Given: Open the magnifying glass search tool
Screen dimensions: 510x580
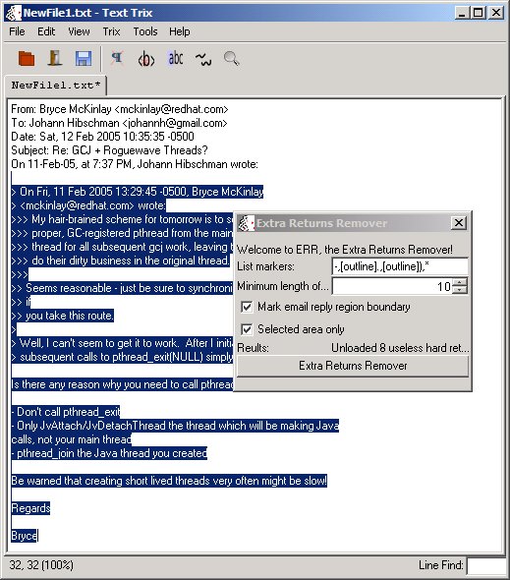Looking at the screenshot, I should (x=232, y=58).
